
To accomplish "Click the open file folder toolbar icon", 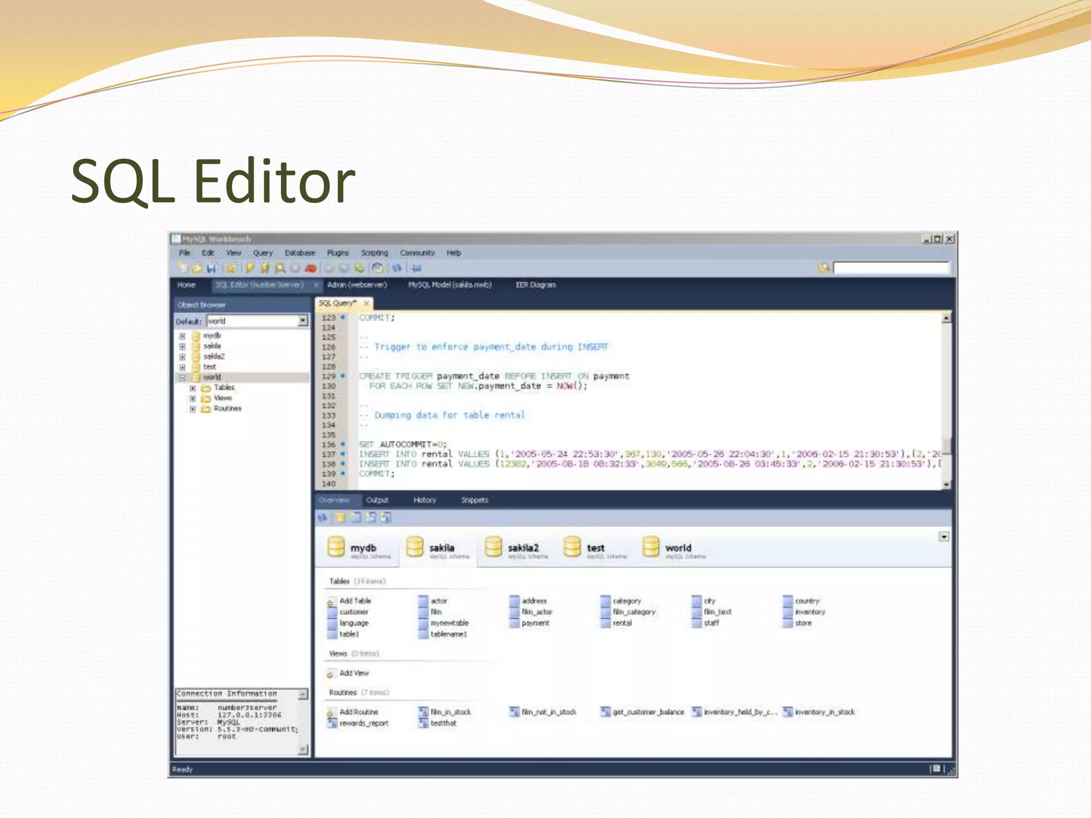I will [197, 268].
